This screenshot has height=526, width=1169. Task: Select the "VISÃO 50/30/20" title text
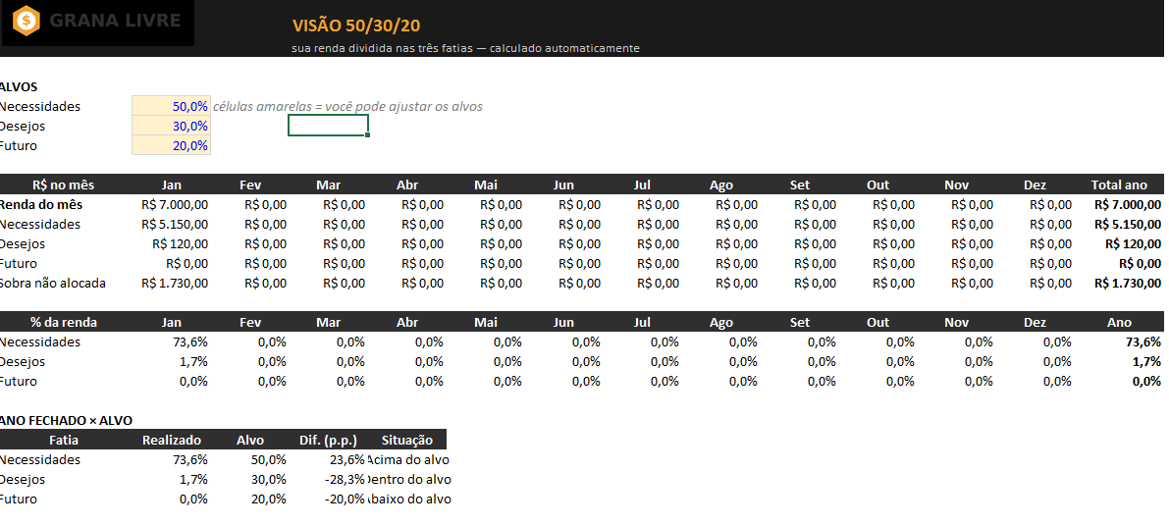coord(356,26)
